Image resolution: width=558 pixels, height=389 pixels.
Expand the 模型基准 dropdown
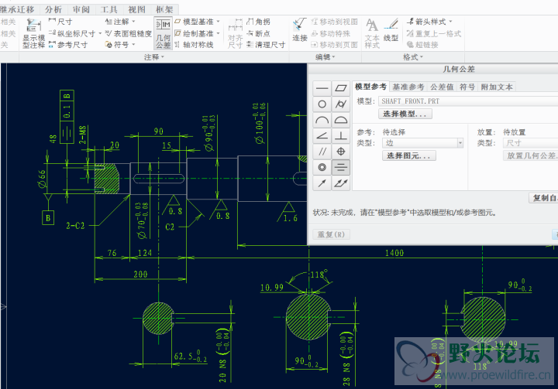point(218,22)
